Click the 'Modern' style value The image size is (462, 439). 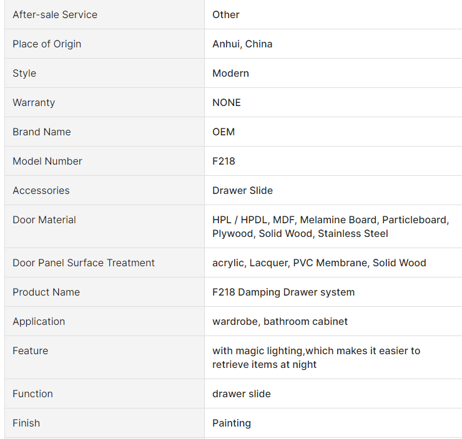[231, 73]
